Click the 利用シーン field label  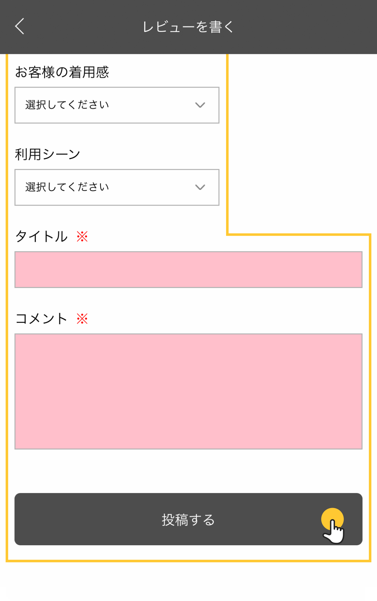pos(48,154)
